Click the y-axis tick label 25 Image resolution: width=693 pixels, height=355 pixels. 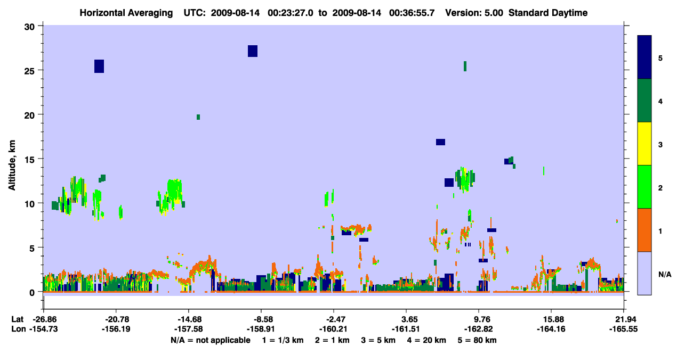point(30,71)
